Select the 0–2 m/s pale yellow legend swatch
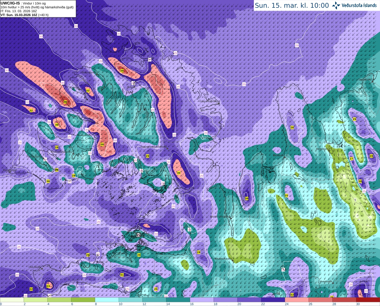The image size is (380, 306). (x=12, y=300)
